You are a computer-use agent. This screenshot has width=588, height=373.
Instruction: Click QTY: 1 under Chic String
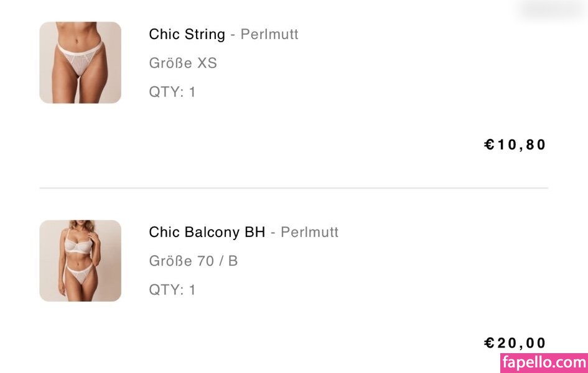[x=172, y=92]
